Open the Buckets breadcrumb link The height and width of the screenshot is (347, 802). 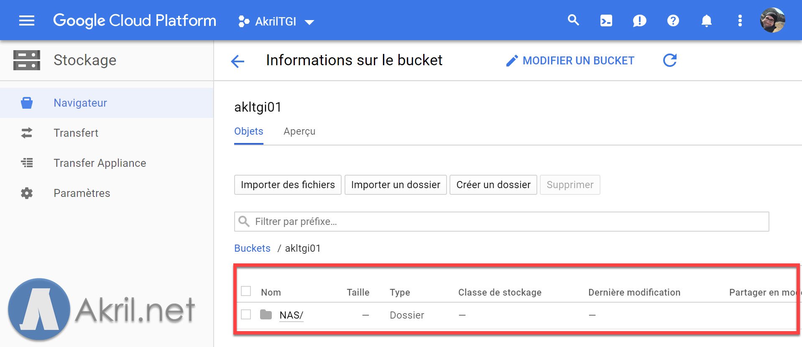(252, 248)
